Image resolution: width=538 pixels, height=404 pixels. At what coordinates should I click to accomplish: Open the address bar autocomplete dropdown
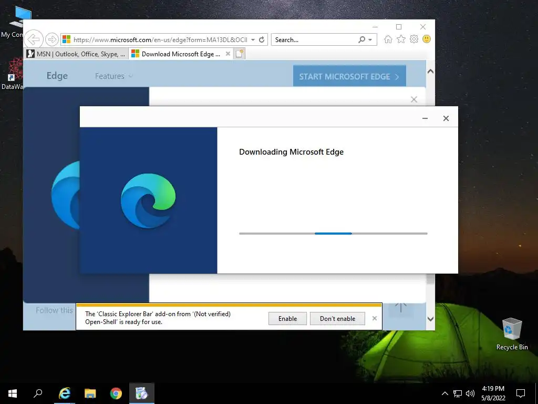tap(253, 39)
